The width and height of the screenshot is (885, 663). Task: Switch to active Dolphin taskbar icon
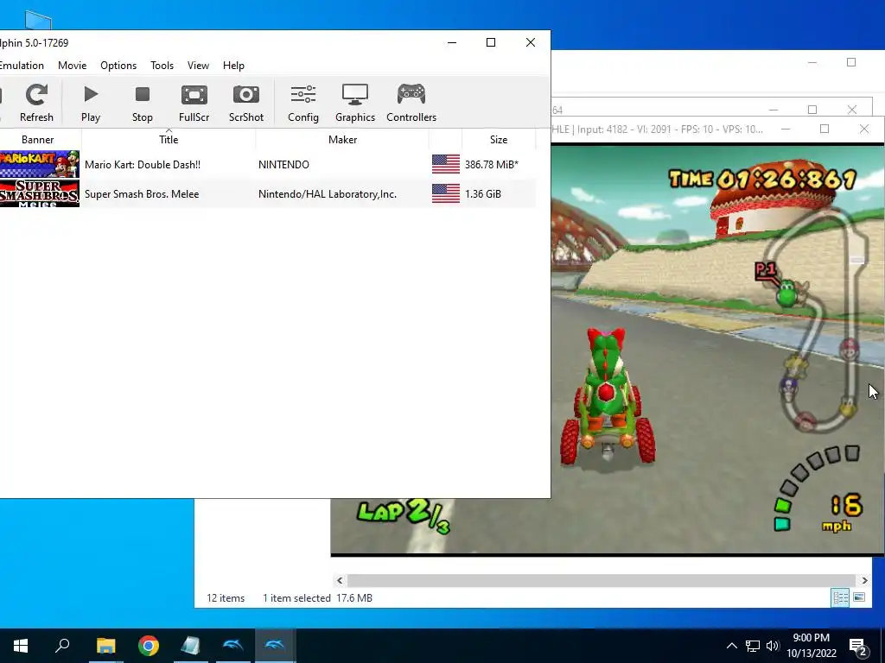275,646
